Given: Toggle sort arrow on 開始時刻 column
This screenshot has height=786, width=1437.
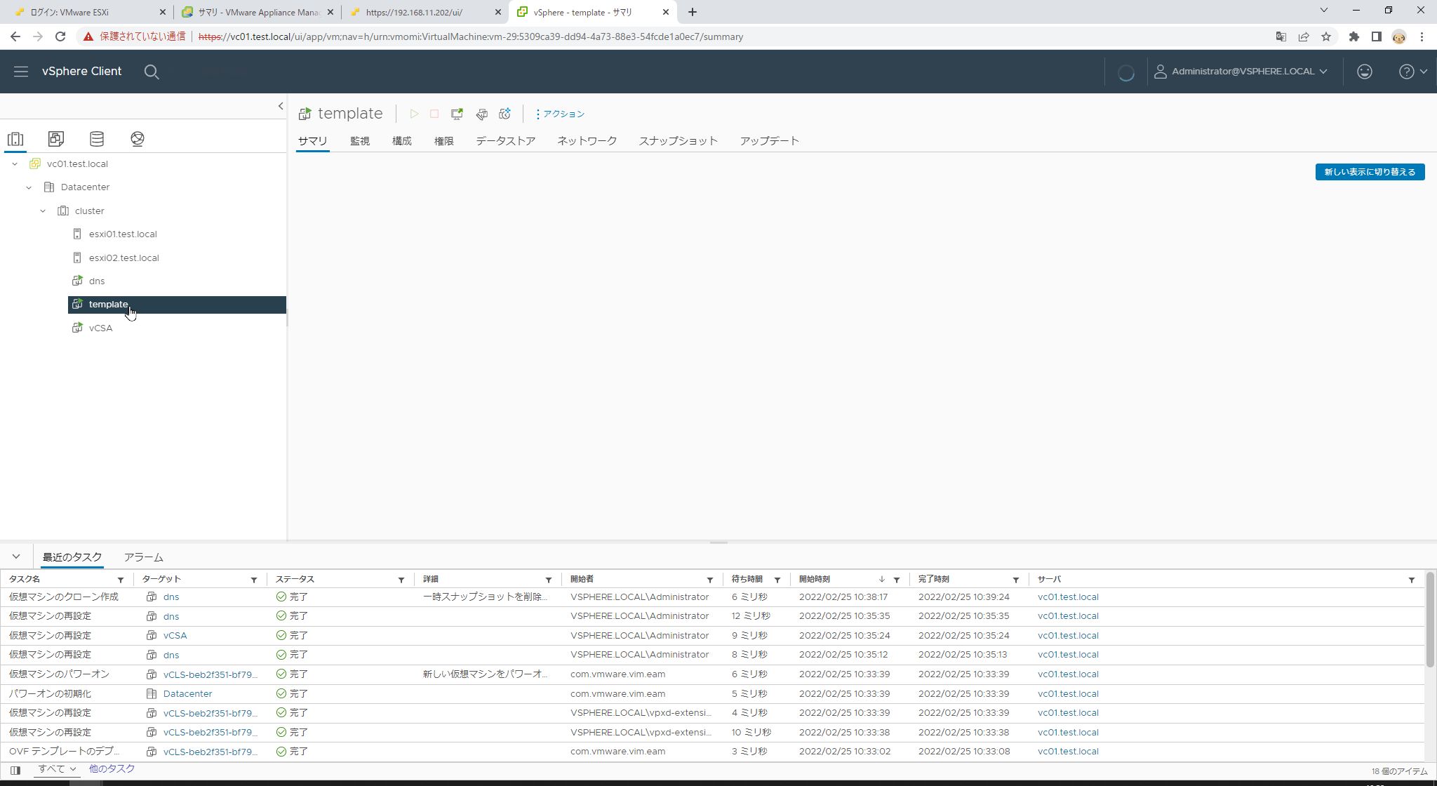Looking at the screenshot, I should pos(881,580).
